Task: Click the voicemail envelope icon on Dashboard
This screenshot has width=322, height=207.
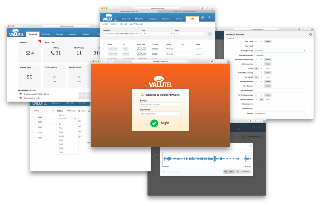Action: pyautogui.click(x=28, y=53)
